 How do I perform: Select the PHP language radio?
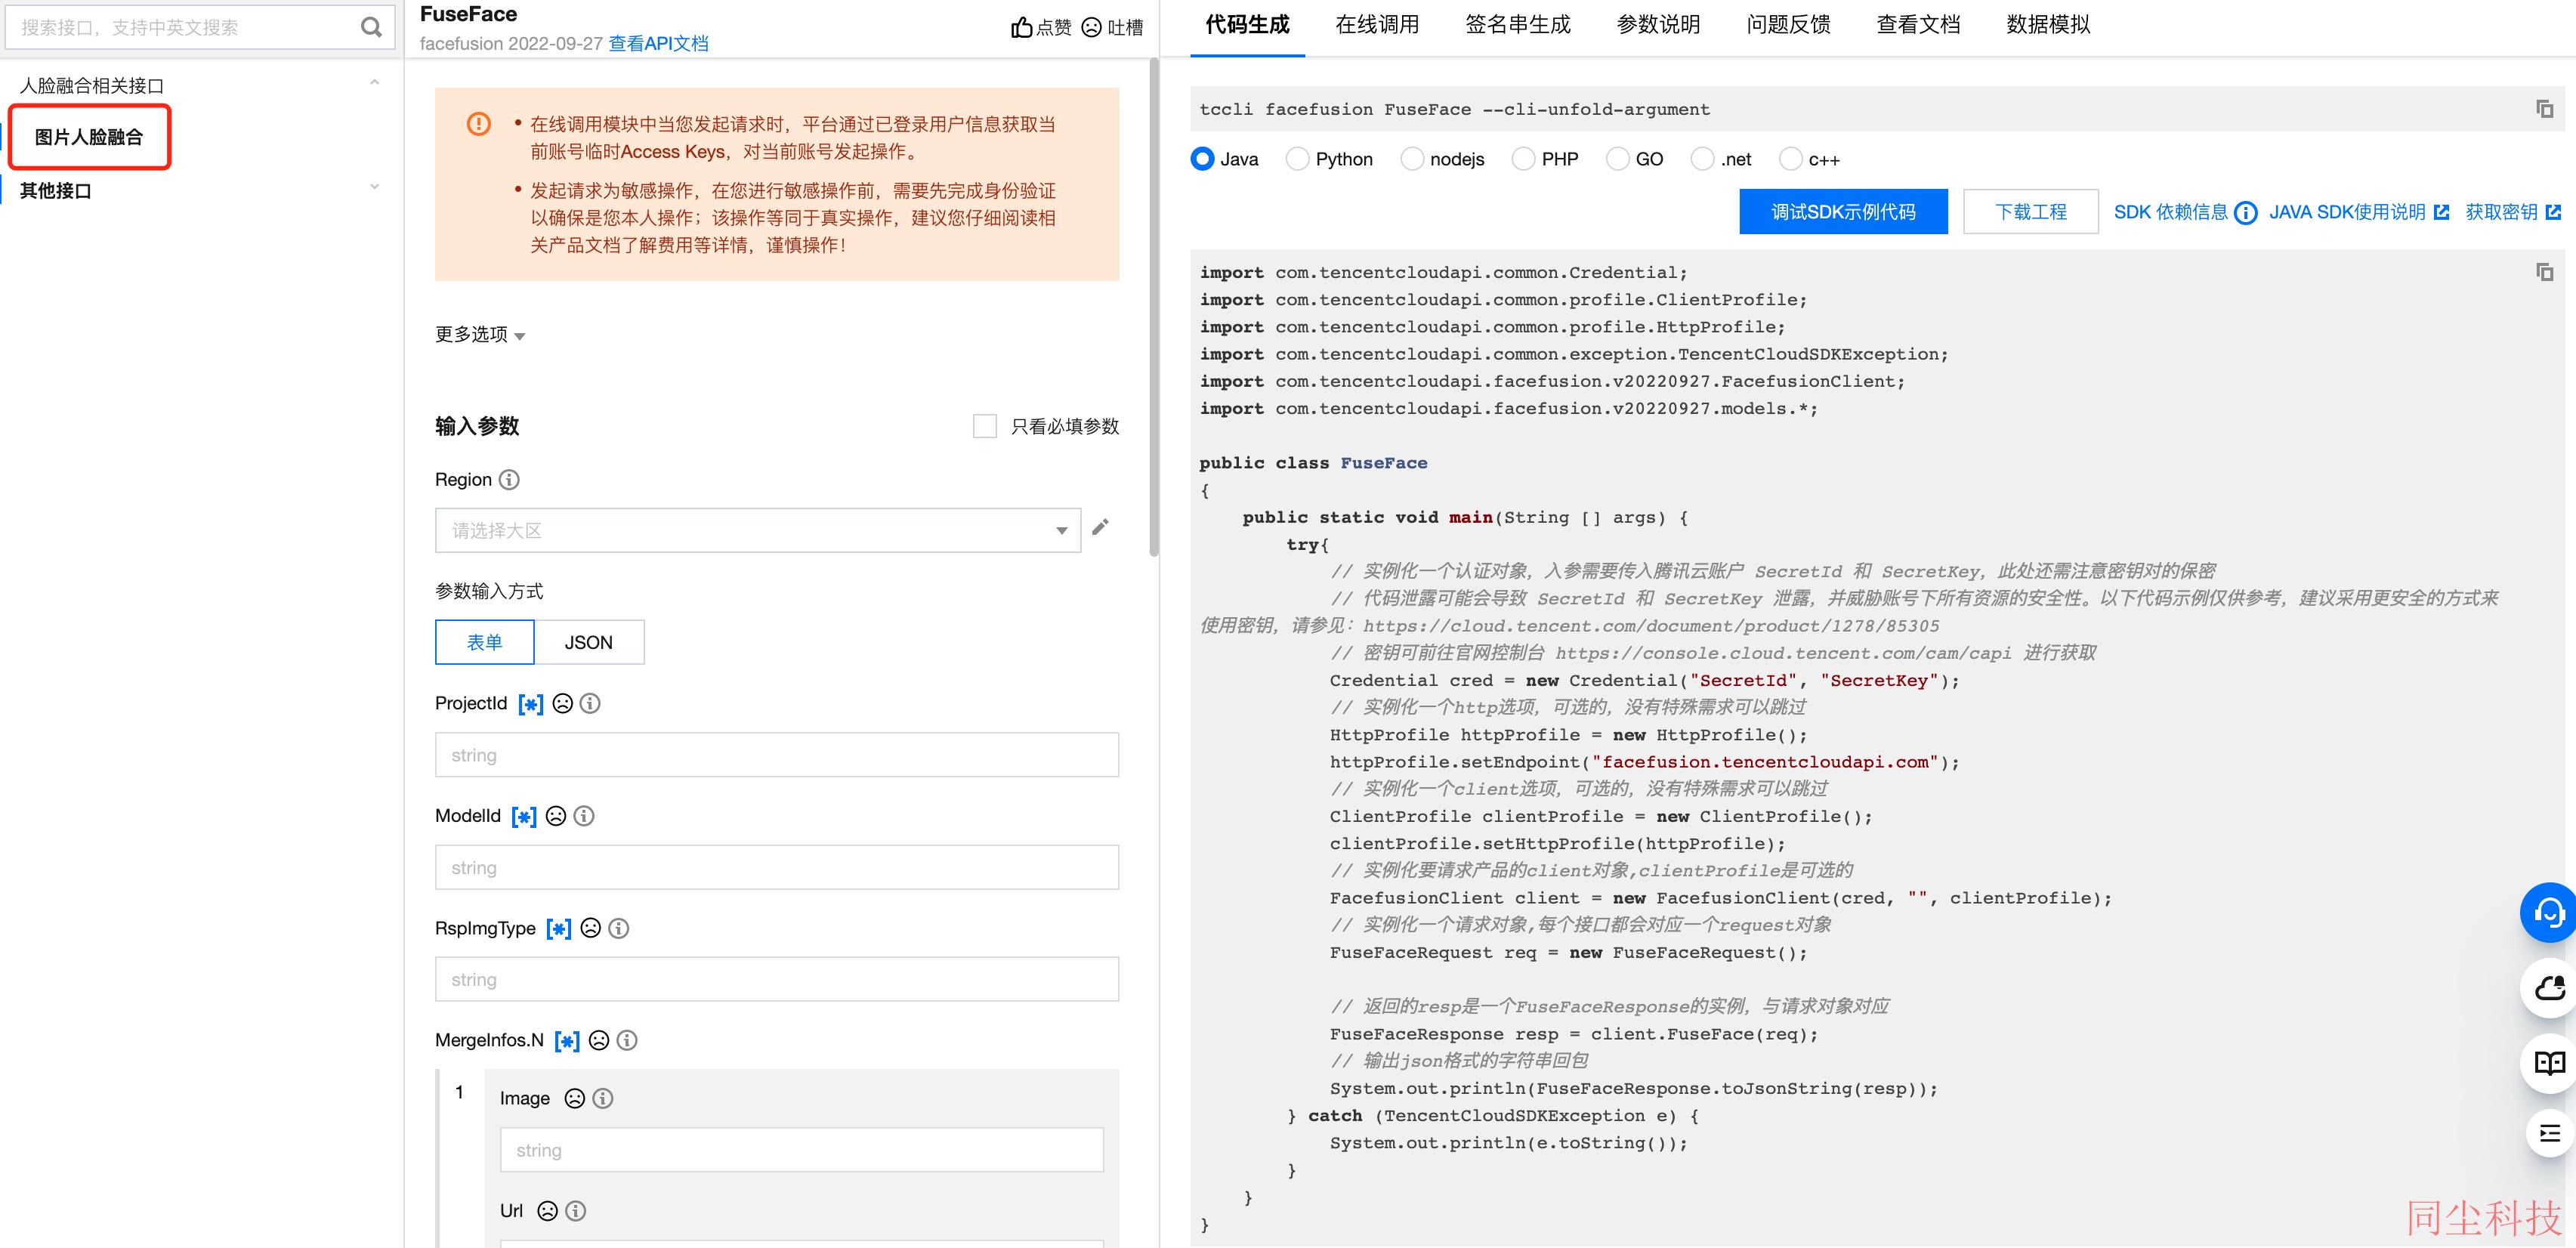(x=1523, y=159)
